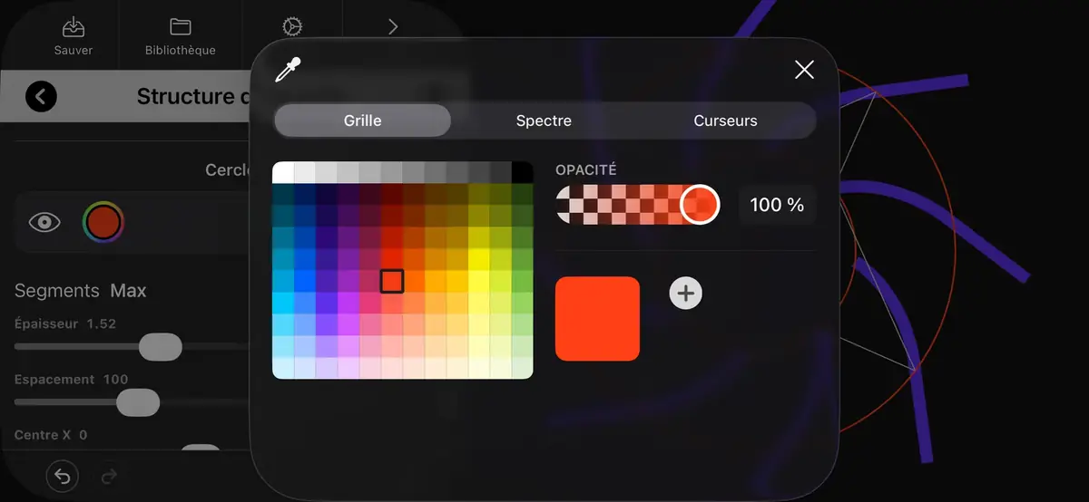This screenshot has height=502, width=1089.
Task: Redo the last action
Action: coord(110,476)
